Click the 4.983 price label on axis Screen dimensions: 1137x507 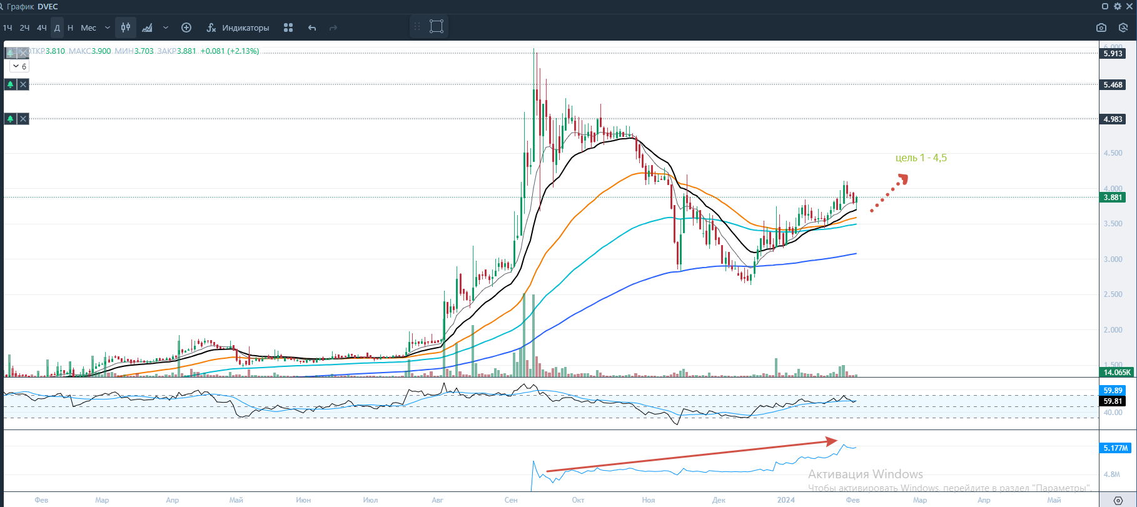[x=1113, y=119]
